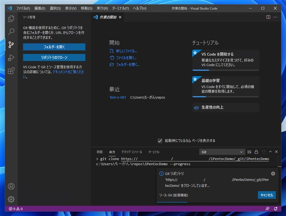Click the git clone URL in output
This screenshot has height=216, width=286.
[195, 159]
